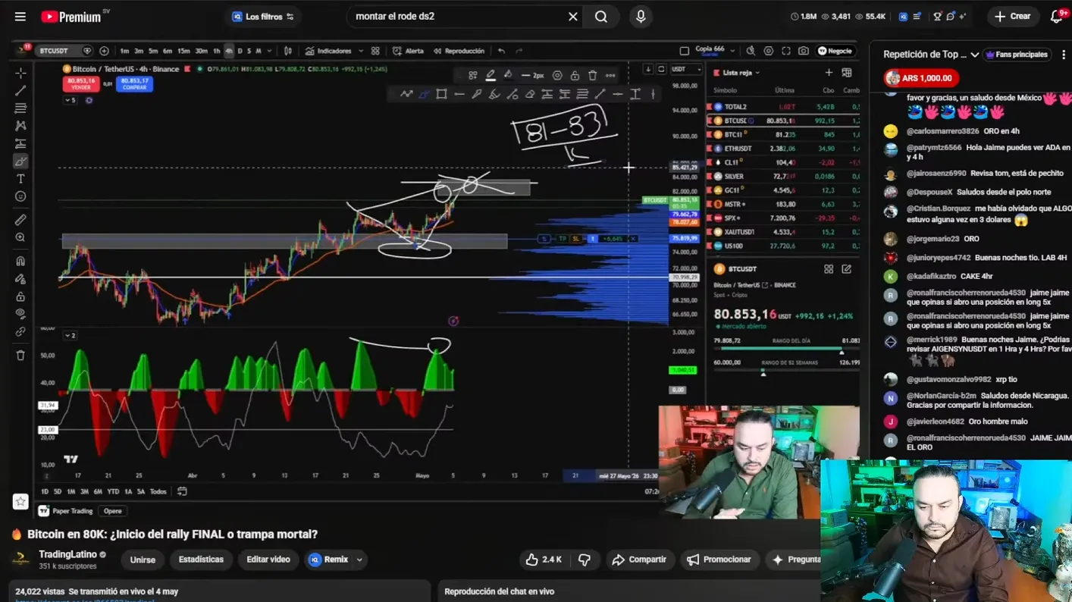1072x602 pixels.
Task: Open the Paper Trading panel tab
Action: tap(66, 511)
